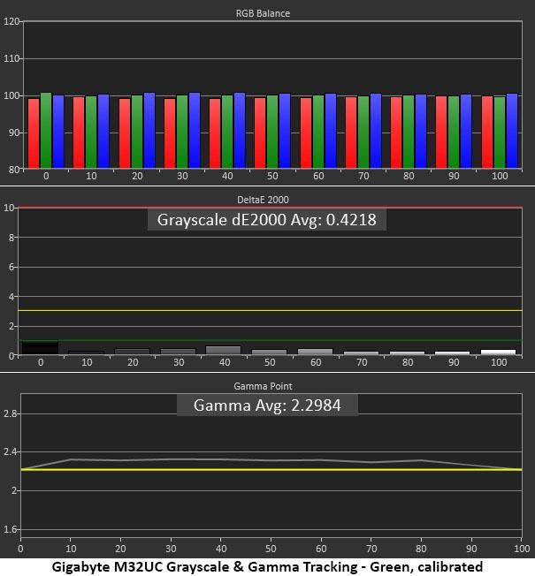Click the 2.8 label on Gamma y-axis
535x576 pixels.
click(x=10, y=413)
